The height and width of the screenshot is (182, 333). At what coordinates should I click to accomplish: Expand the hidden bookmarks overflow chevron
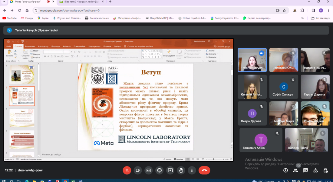(302, 18)
